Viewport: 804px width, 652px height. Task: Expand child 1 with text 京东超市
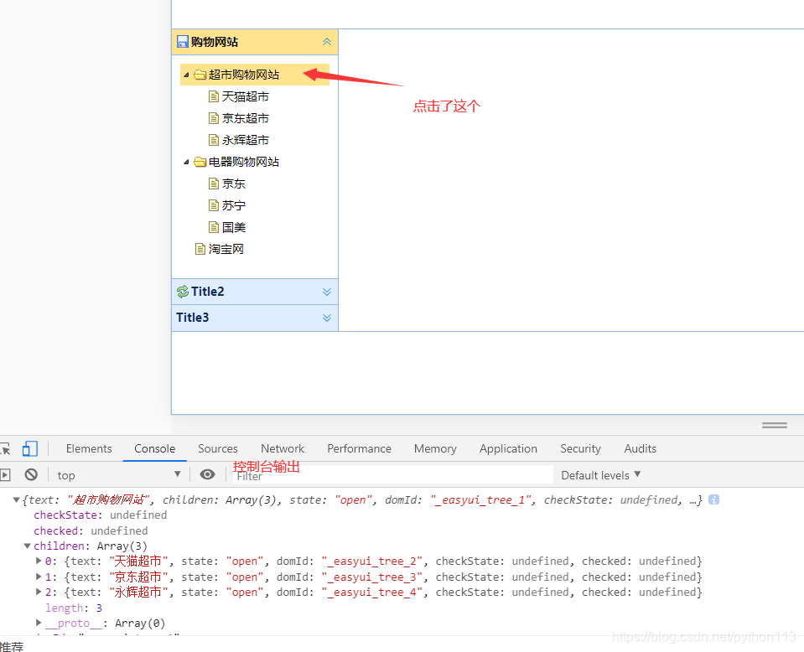tap(39, 577)
